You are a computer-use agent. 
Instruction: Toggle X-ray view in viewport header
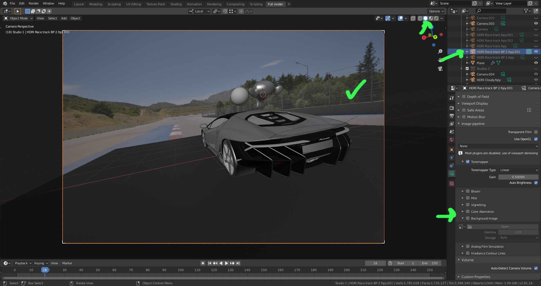pos(413,18)
